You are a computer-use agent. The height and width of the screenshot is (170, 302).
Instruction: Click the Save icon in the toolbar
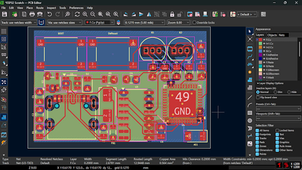(4, 14)
